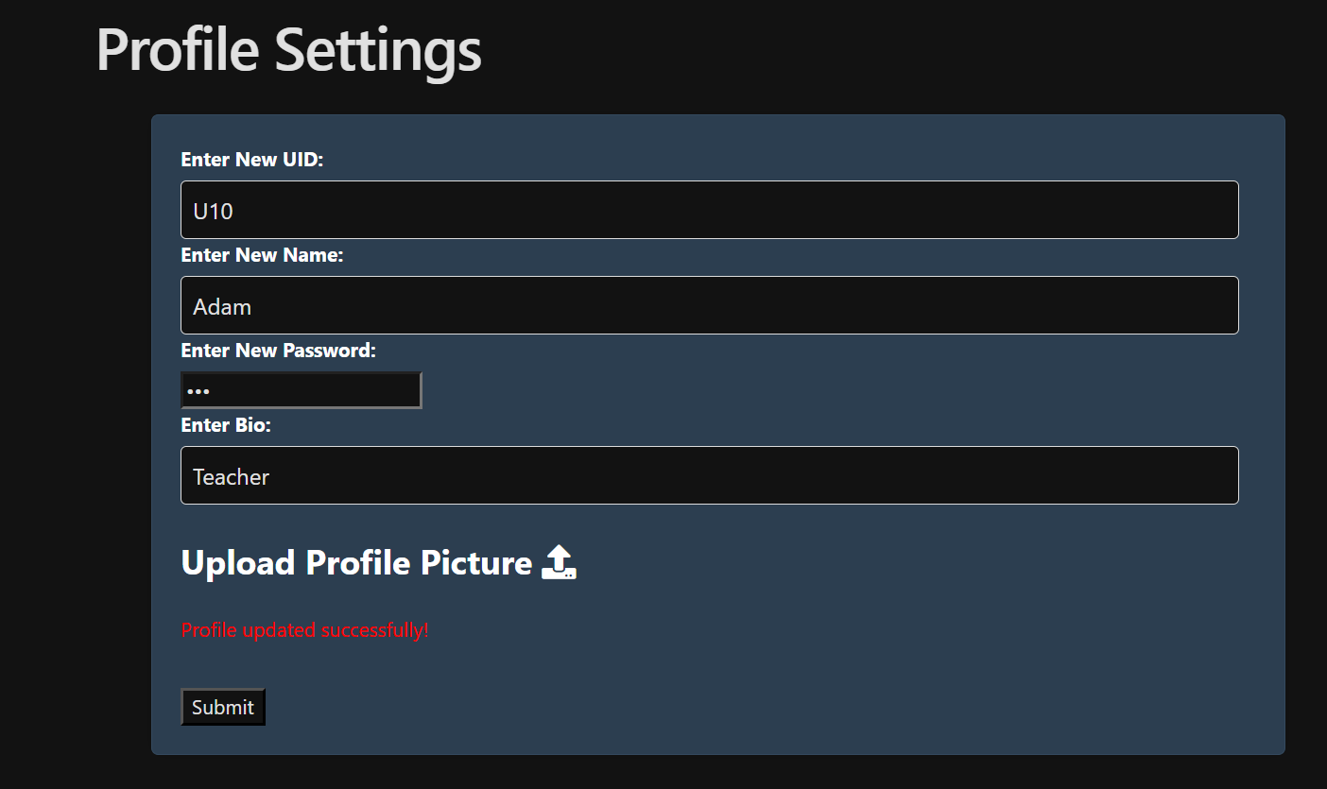Image resolution: width=1327 pixels, height=789 pixels.
Task: Click the upload profile picture icon
Action: (559, 562)
